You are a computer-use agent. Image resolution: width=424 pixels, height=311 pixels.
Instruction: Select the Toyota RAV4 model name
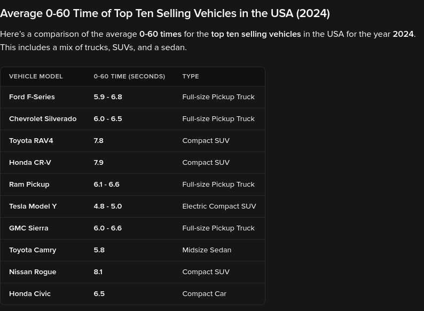point(31,141)
